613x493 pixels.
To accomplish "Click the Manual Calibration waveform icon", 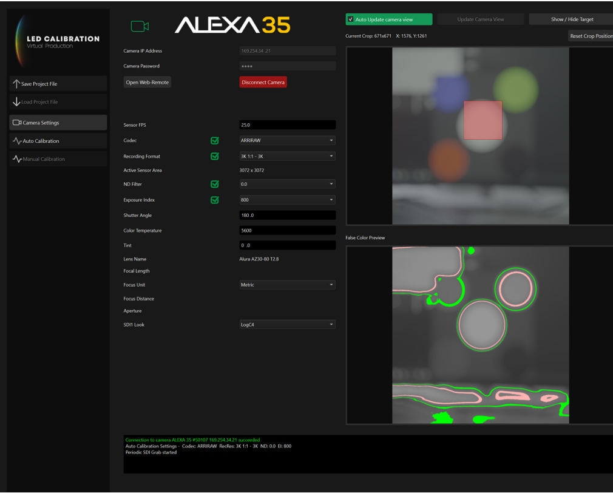I will (17, 159).
